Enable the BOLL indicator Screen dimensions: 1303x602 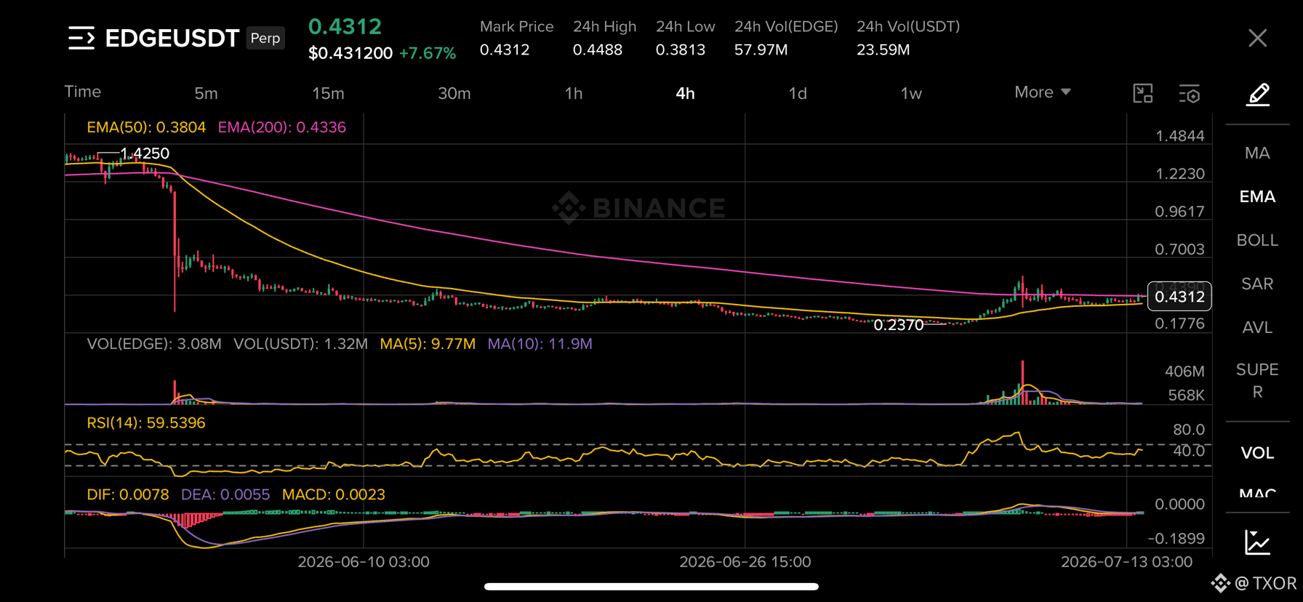point(1257,241)
